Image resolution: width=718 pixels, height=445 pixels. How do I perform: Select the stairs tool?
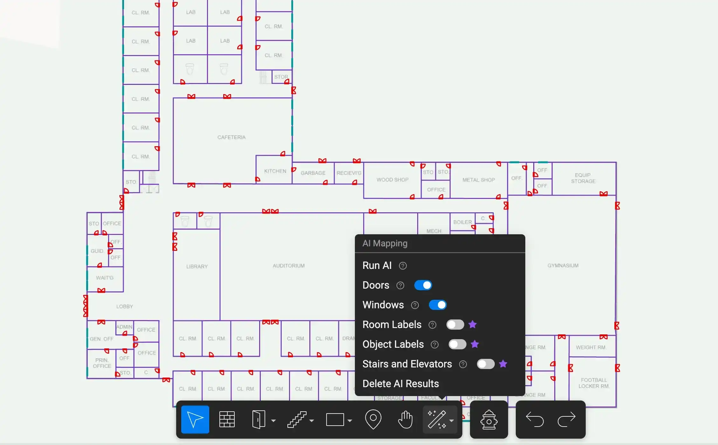[297, 420]
